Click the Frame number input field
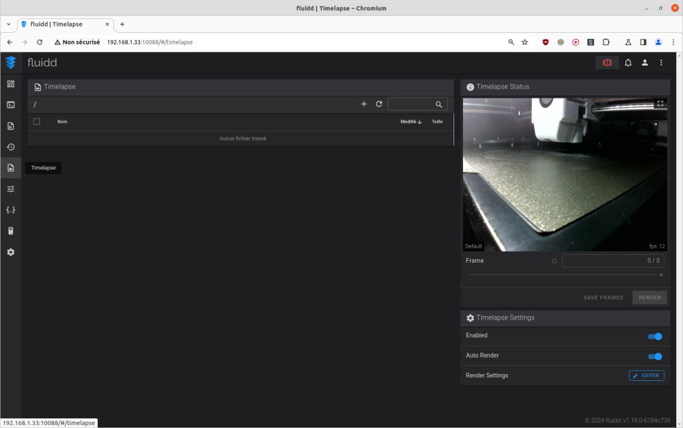Viewport: 683px width, 428px height. tap(613, 261)
